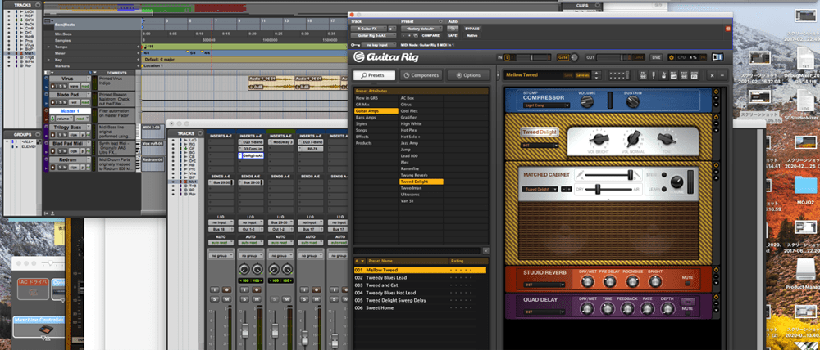Screen dimensions: 820x350
Task: Open the Guitar Rig 5-AAX plugin selector
Action: tap(371, 35)
